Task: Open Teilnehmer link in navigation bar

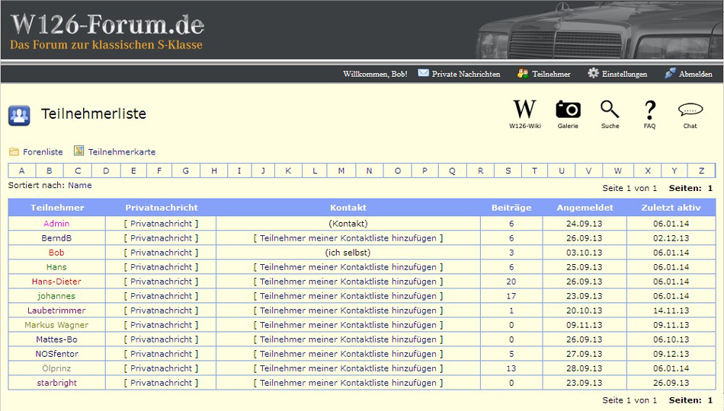Action: click(551, 74)
